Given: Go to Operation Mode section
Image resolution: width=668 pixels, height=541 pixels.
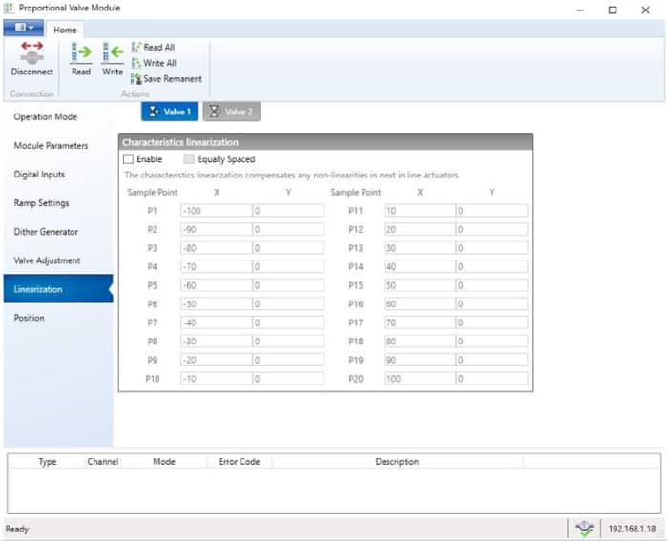Looking at the screenshot, I should point(46,117).
